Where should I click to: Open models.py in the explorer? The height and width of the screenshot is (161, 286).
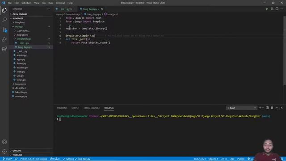(x=31, y=68)
